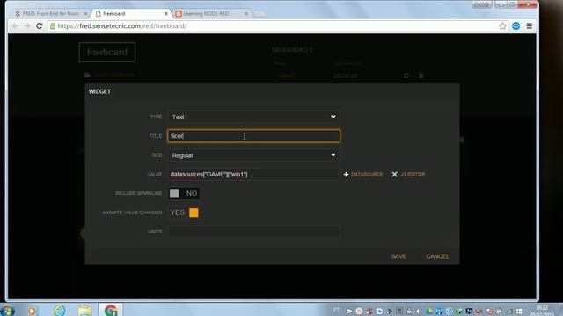This screenshot has width=563, height=316.
Task: Reload the page with the browser refresh icon
Action: pyautogui.click(x=40, y=26)
